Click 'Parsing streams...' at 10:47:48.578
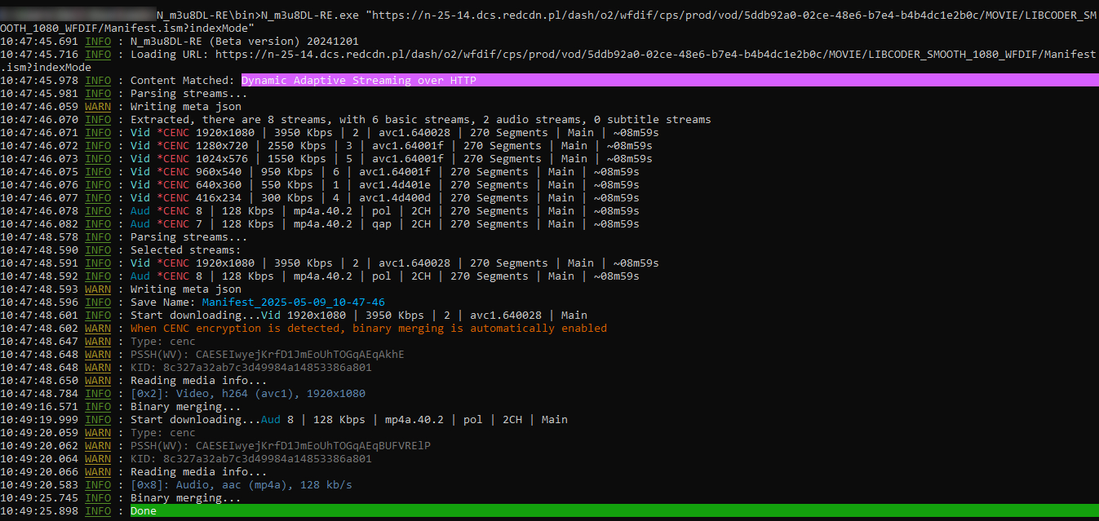 click(189, 237)
